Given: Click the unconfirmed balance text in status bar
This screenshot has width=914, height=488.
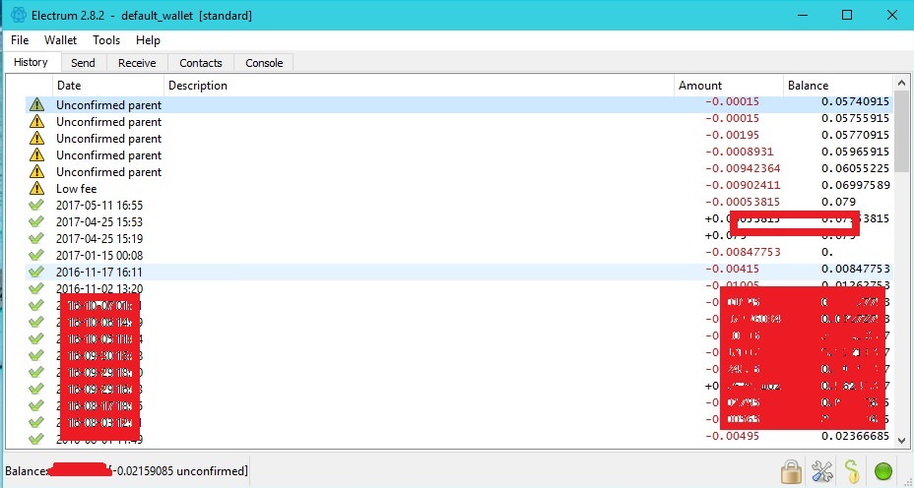Looking at the screenshot, I should tap(179, 470).
